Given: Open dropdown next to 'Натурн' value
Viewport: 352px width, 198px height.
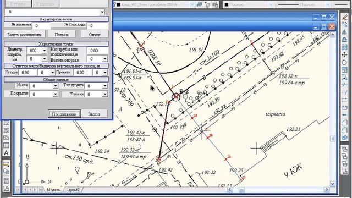Looking at the screenshot, I should 52,73.
